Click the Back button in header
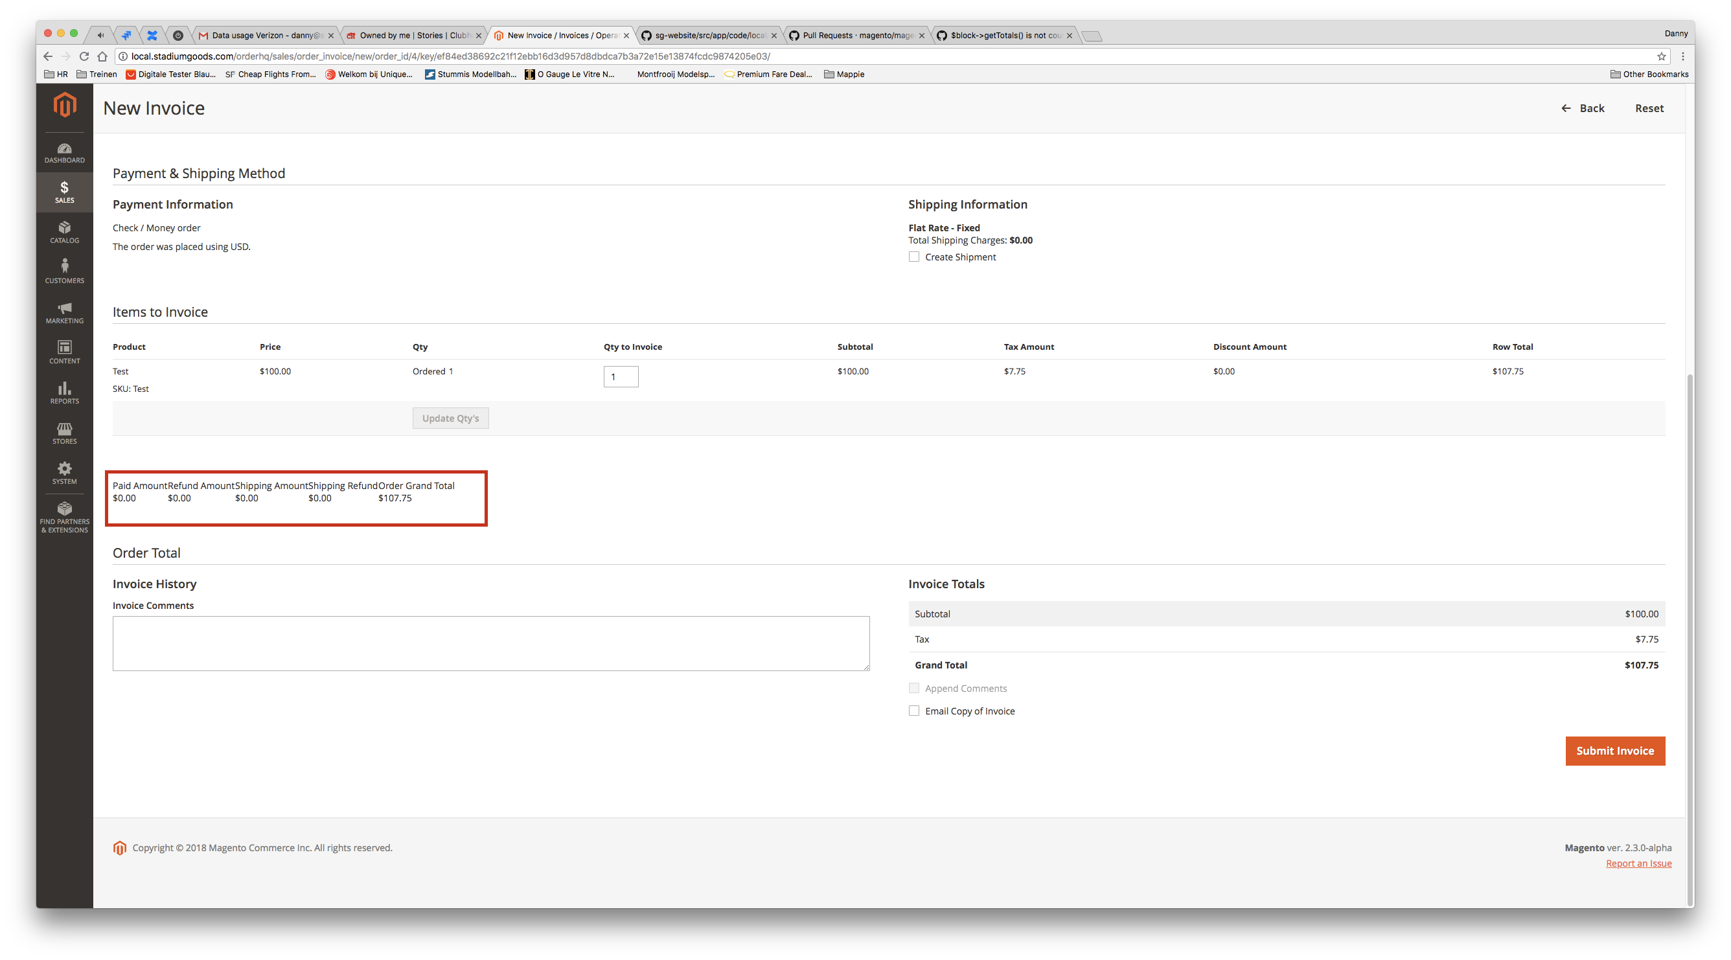 [1583, 108]
